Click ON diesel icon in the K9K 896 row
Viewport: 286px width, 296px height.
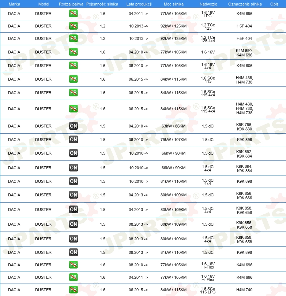(73, 140)
